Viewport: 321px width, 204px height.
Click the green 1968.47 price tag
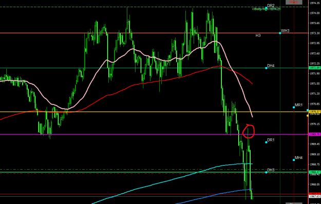coord(315,172)
